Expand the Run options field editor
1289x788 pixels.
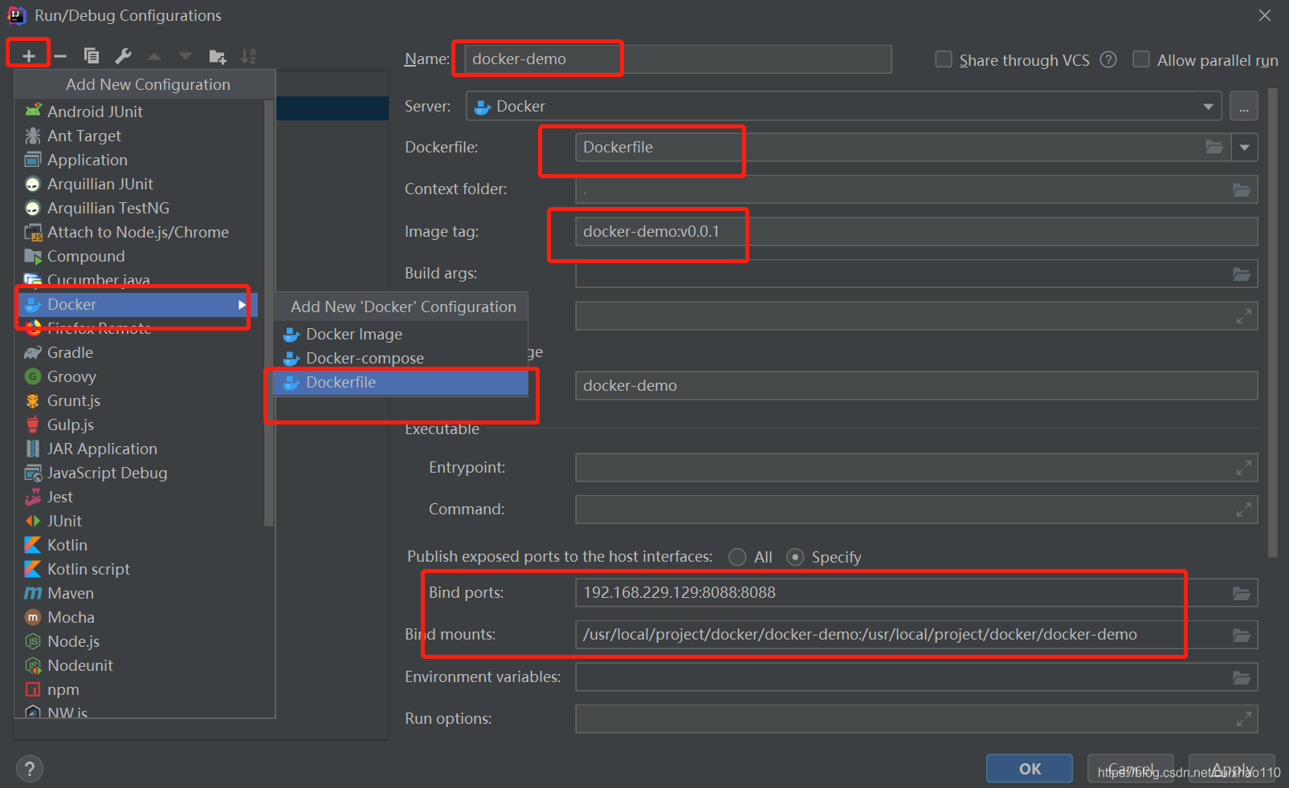point(1244,719)
